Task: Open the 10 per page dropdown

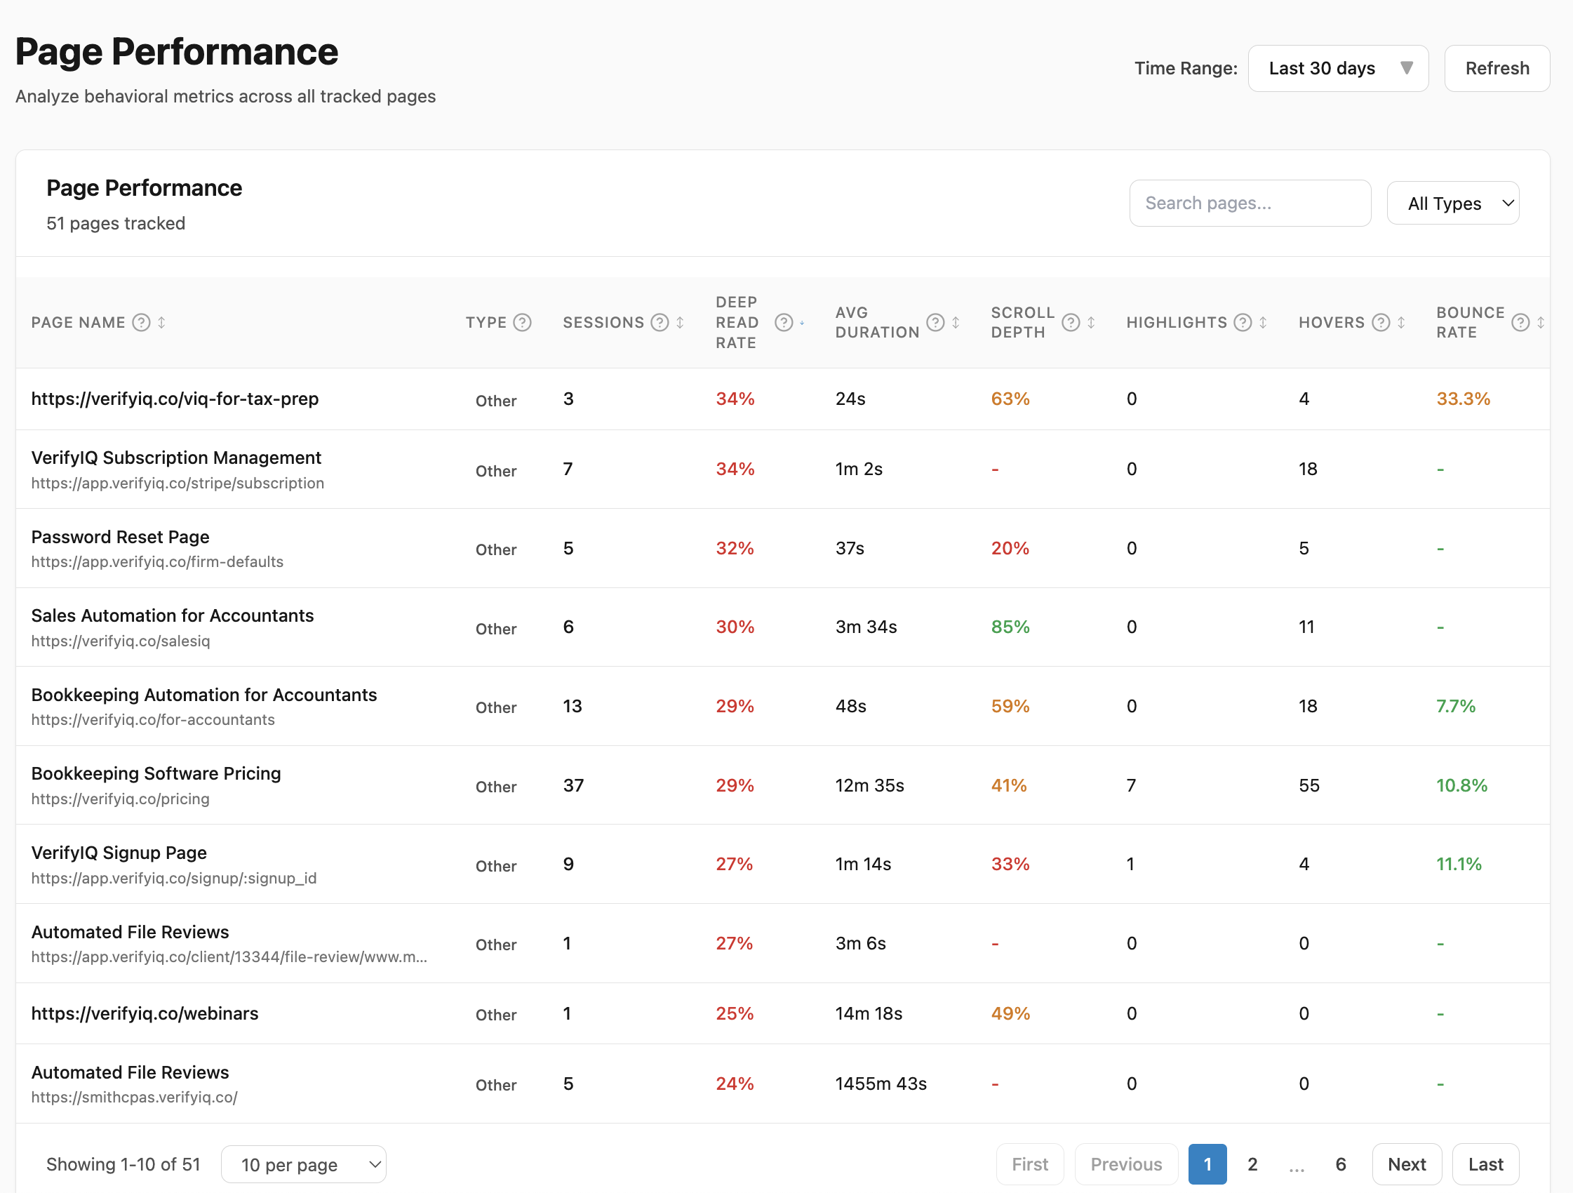Action: 304,1164
